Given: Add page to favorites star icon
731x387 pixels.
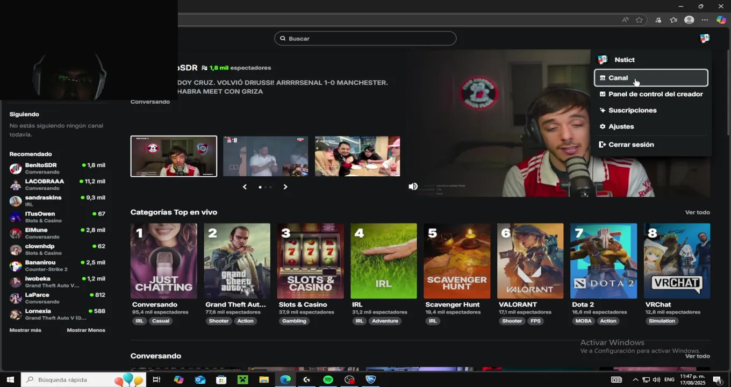Looking at the screenshot, I should (x=639, y=20).
